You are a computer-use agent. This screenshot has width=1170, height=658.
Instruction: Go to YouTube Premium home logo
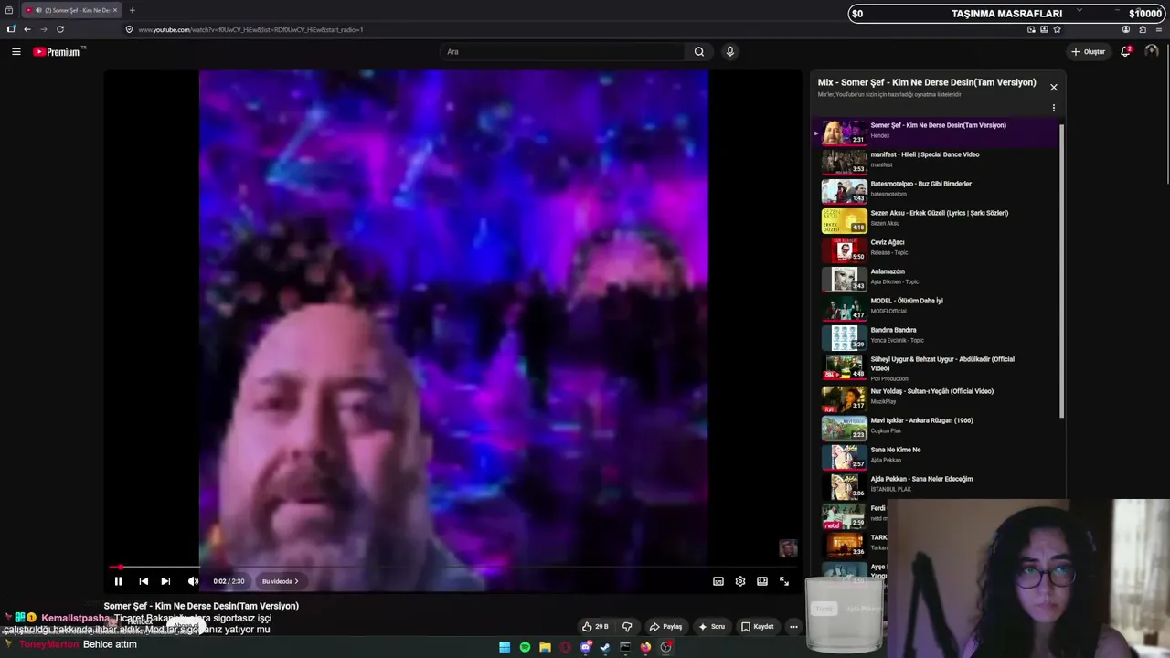click(58, 52)
